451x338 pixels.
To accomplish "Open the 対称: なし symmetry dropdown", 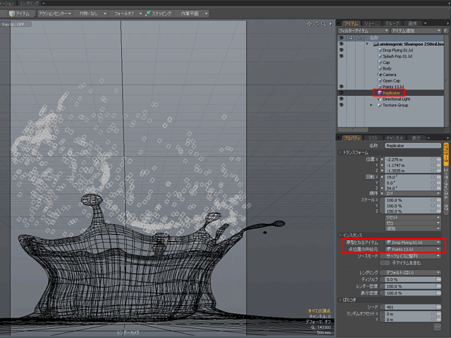I will coord(91,13).
